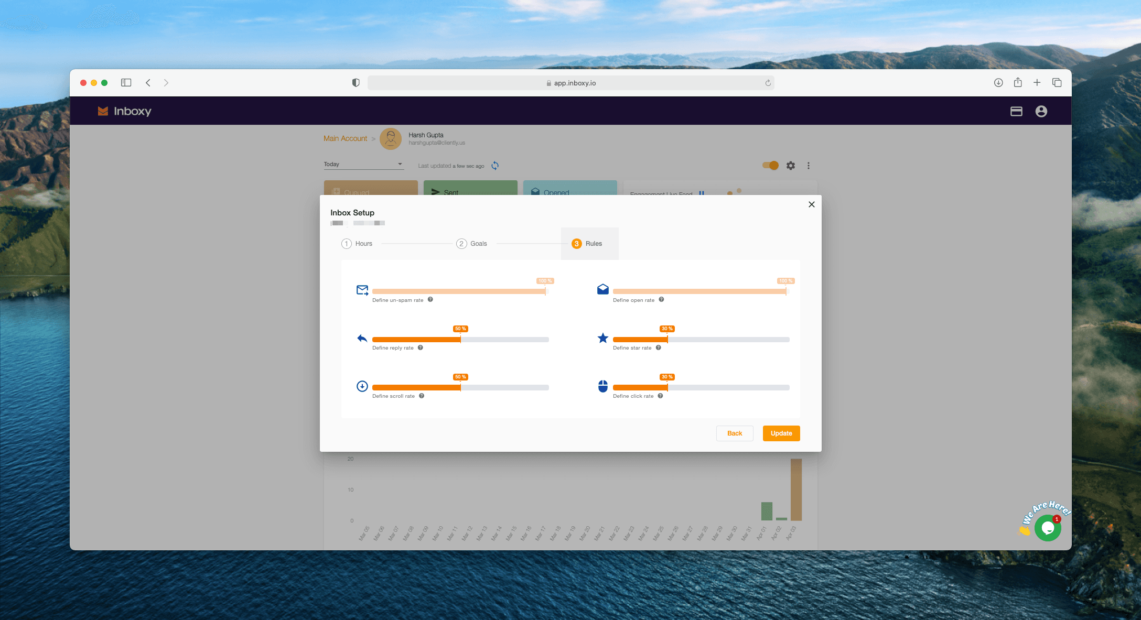Screen dimensions: 1141x620
Task: Click the open rate inbox icon
Action: (603, 289)
